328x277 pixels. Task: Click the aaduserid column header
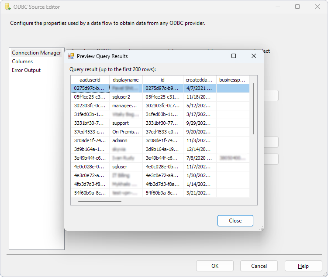90,80
